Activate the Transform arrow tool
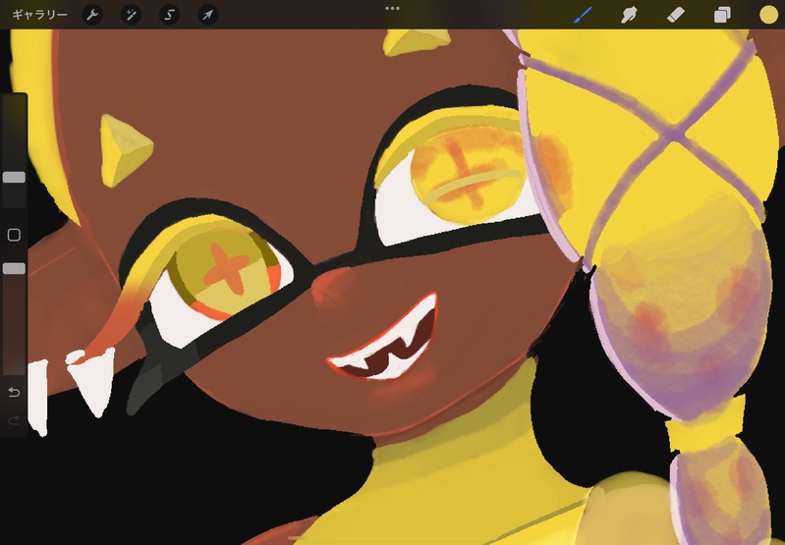 pos(207,15)
